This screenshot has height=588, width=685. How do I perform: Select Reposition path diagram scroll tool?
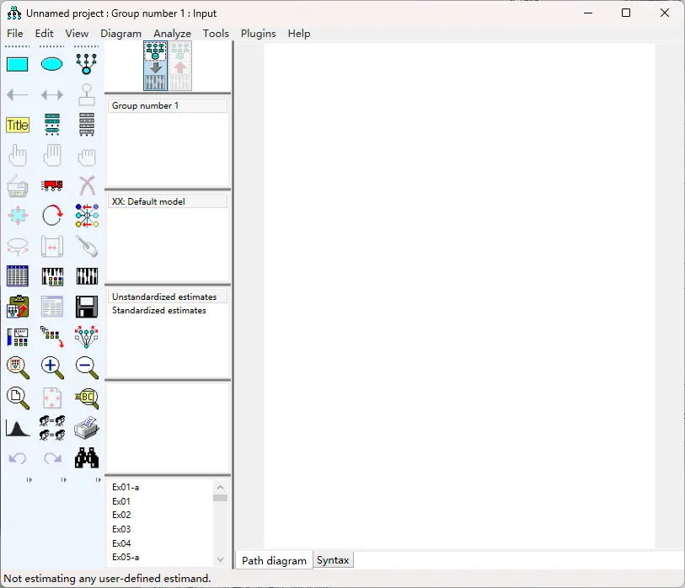click(52, 246)
